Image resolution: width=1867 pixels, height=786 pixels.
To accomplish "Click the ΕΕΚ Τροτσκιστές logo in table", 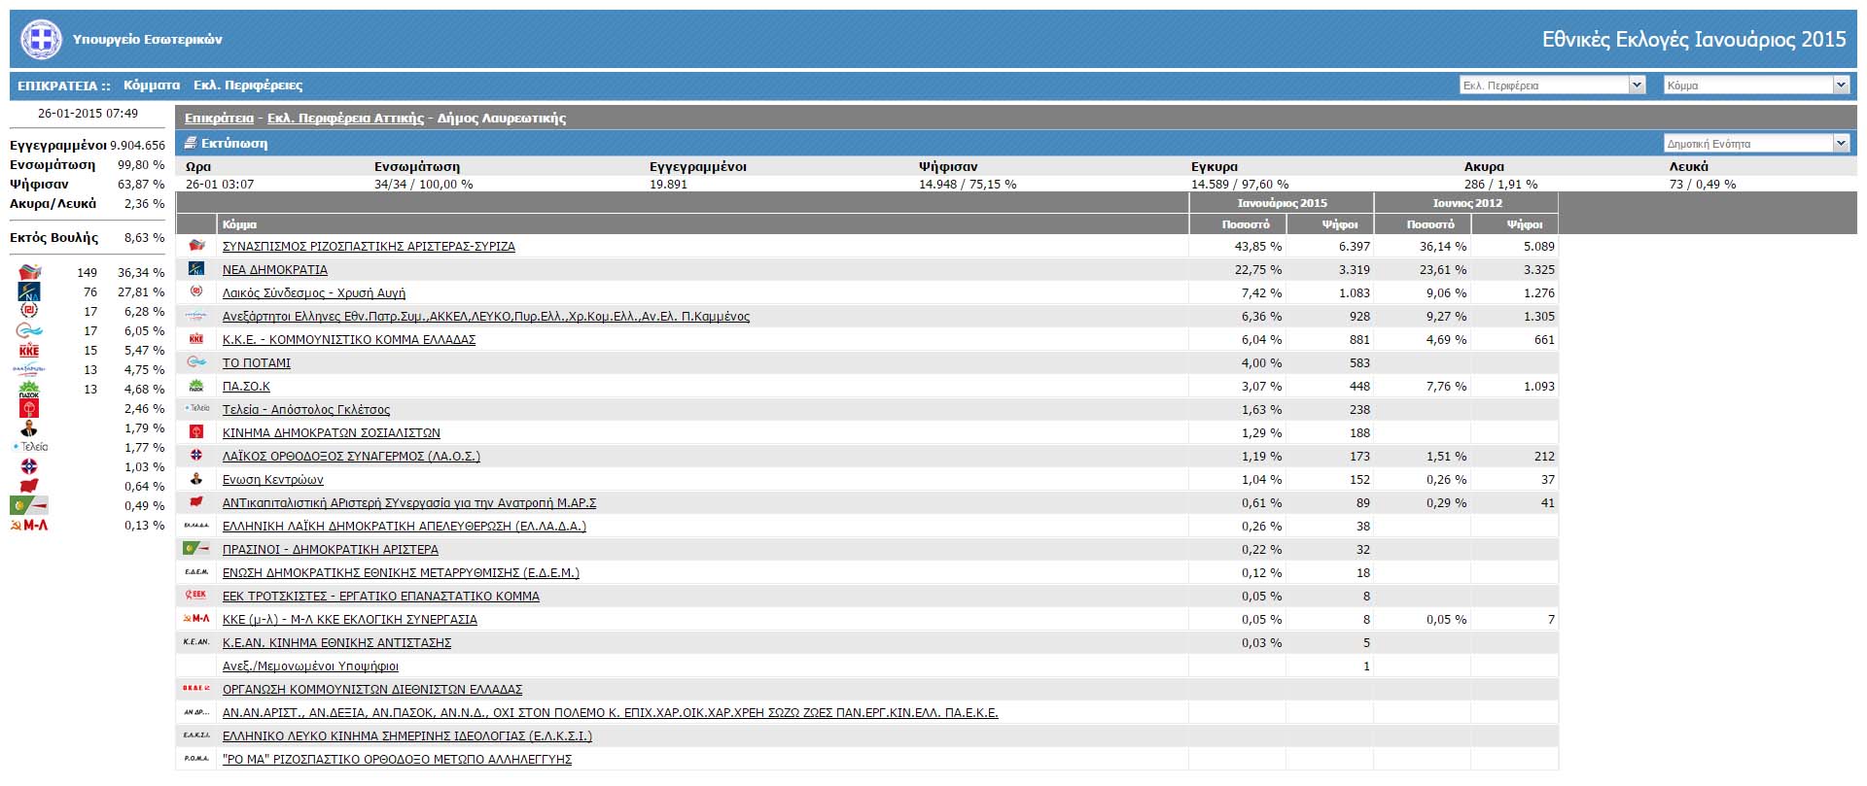I will [x=196, y=596].
